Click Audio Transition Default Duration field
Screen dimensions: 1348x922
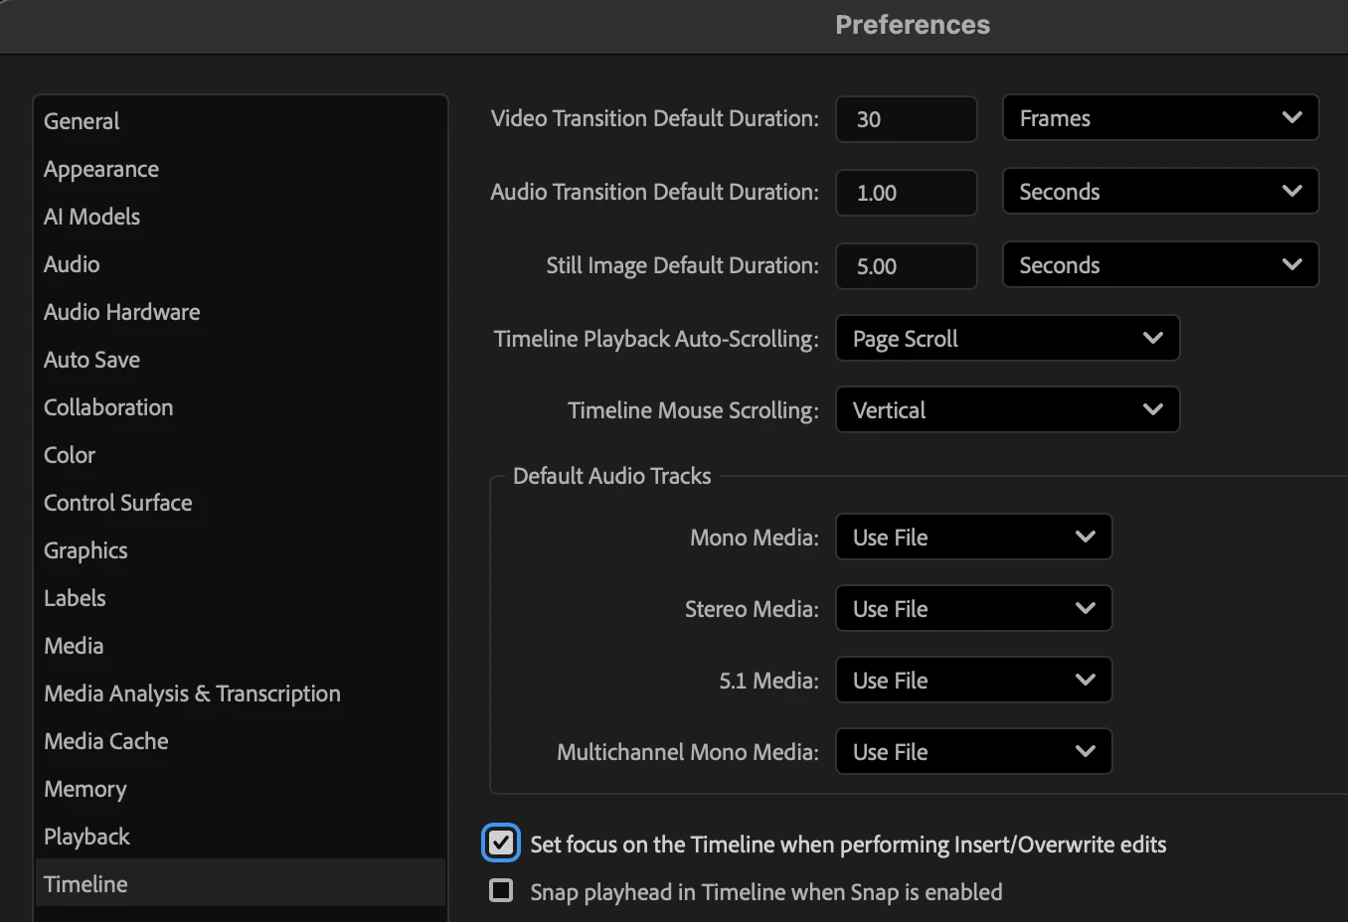tap(906, 193)
